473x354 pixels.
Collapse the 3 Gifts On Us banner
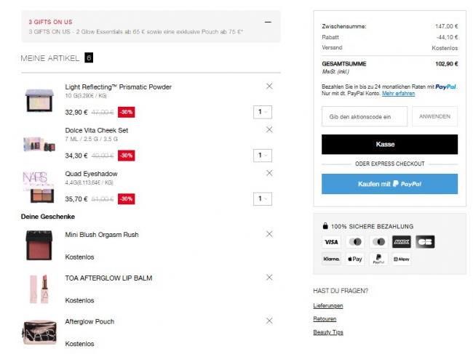coord(268,22)
